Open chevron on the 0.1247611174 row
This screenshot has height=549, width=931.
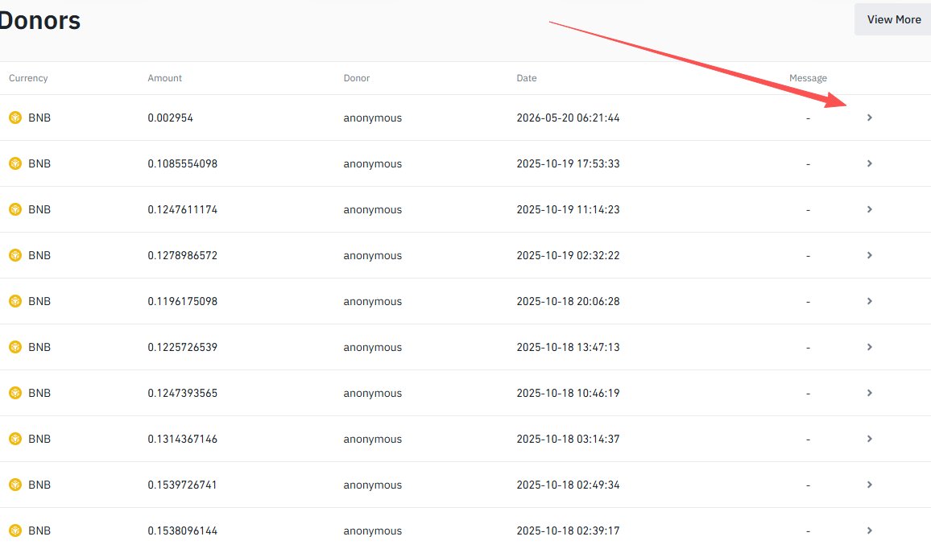pos(869,209)
